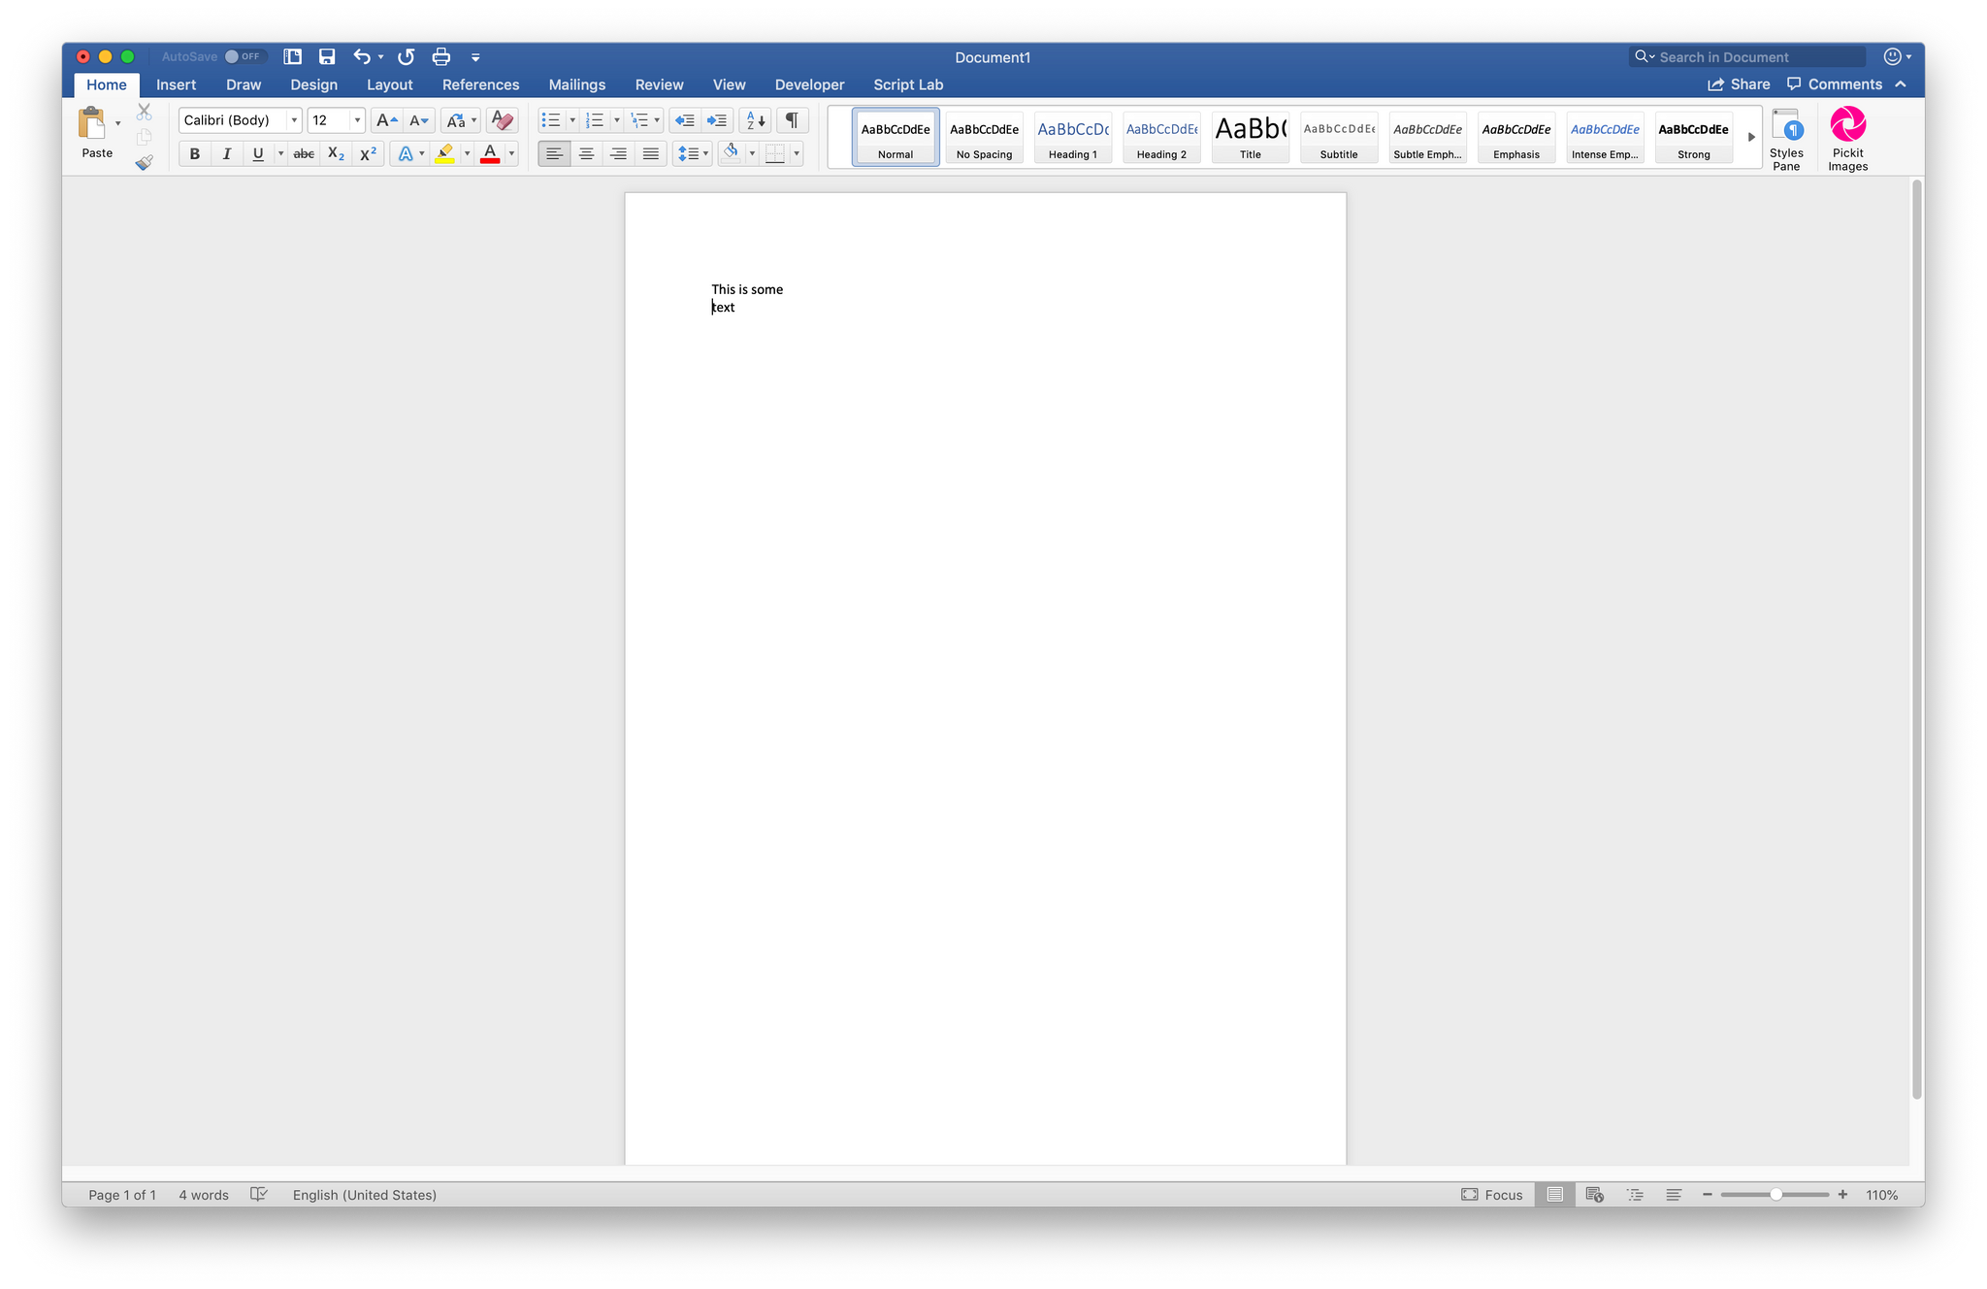
Task: Click the Format Painter brush icon
Action: point(145,163)
